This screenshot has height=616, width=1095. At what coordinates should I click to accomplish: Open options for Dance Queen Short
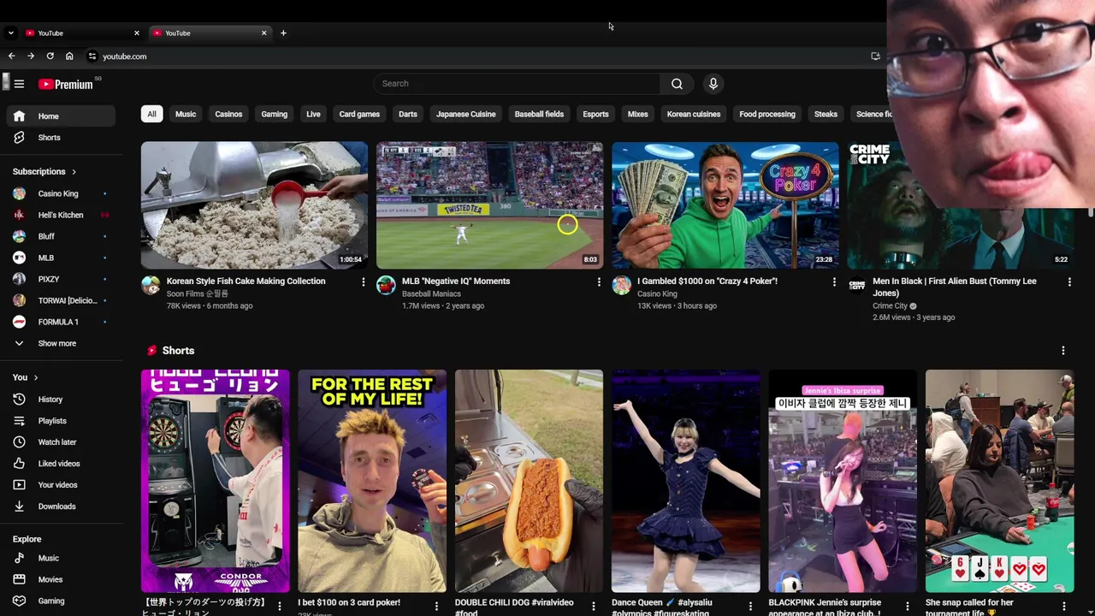coord(750,607)
